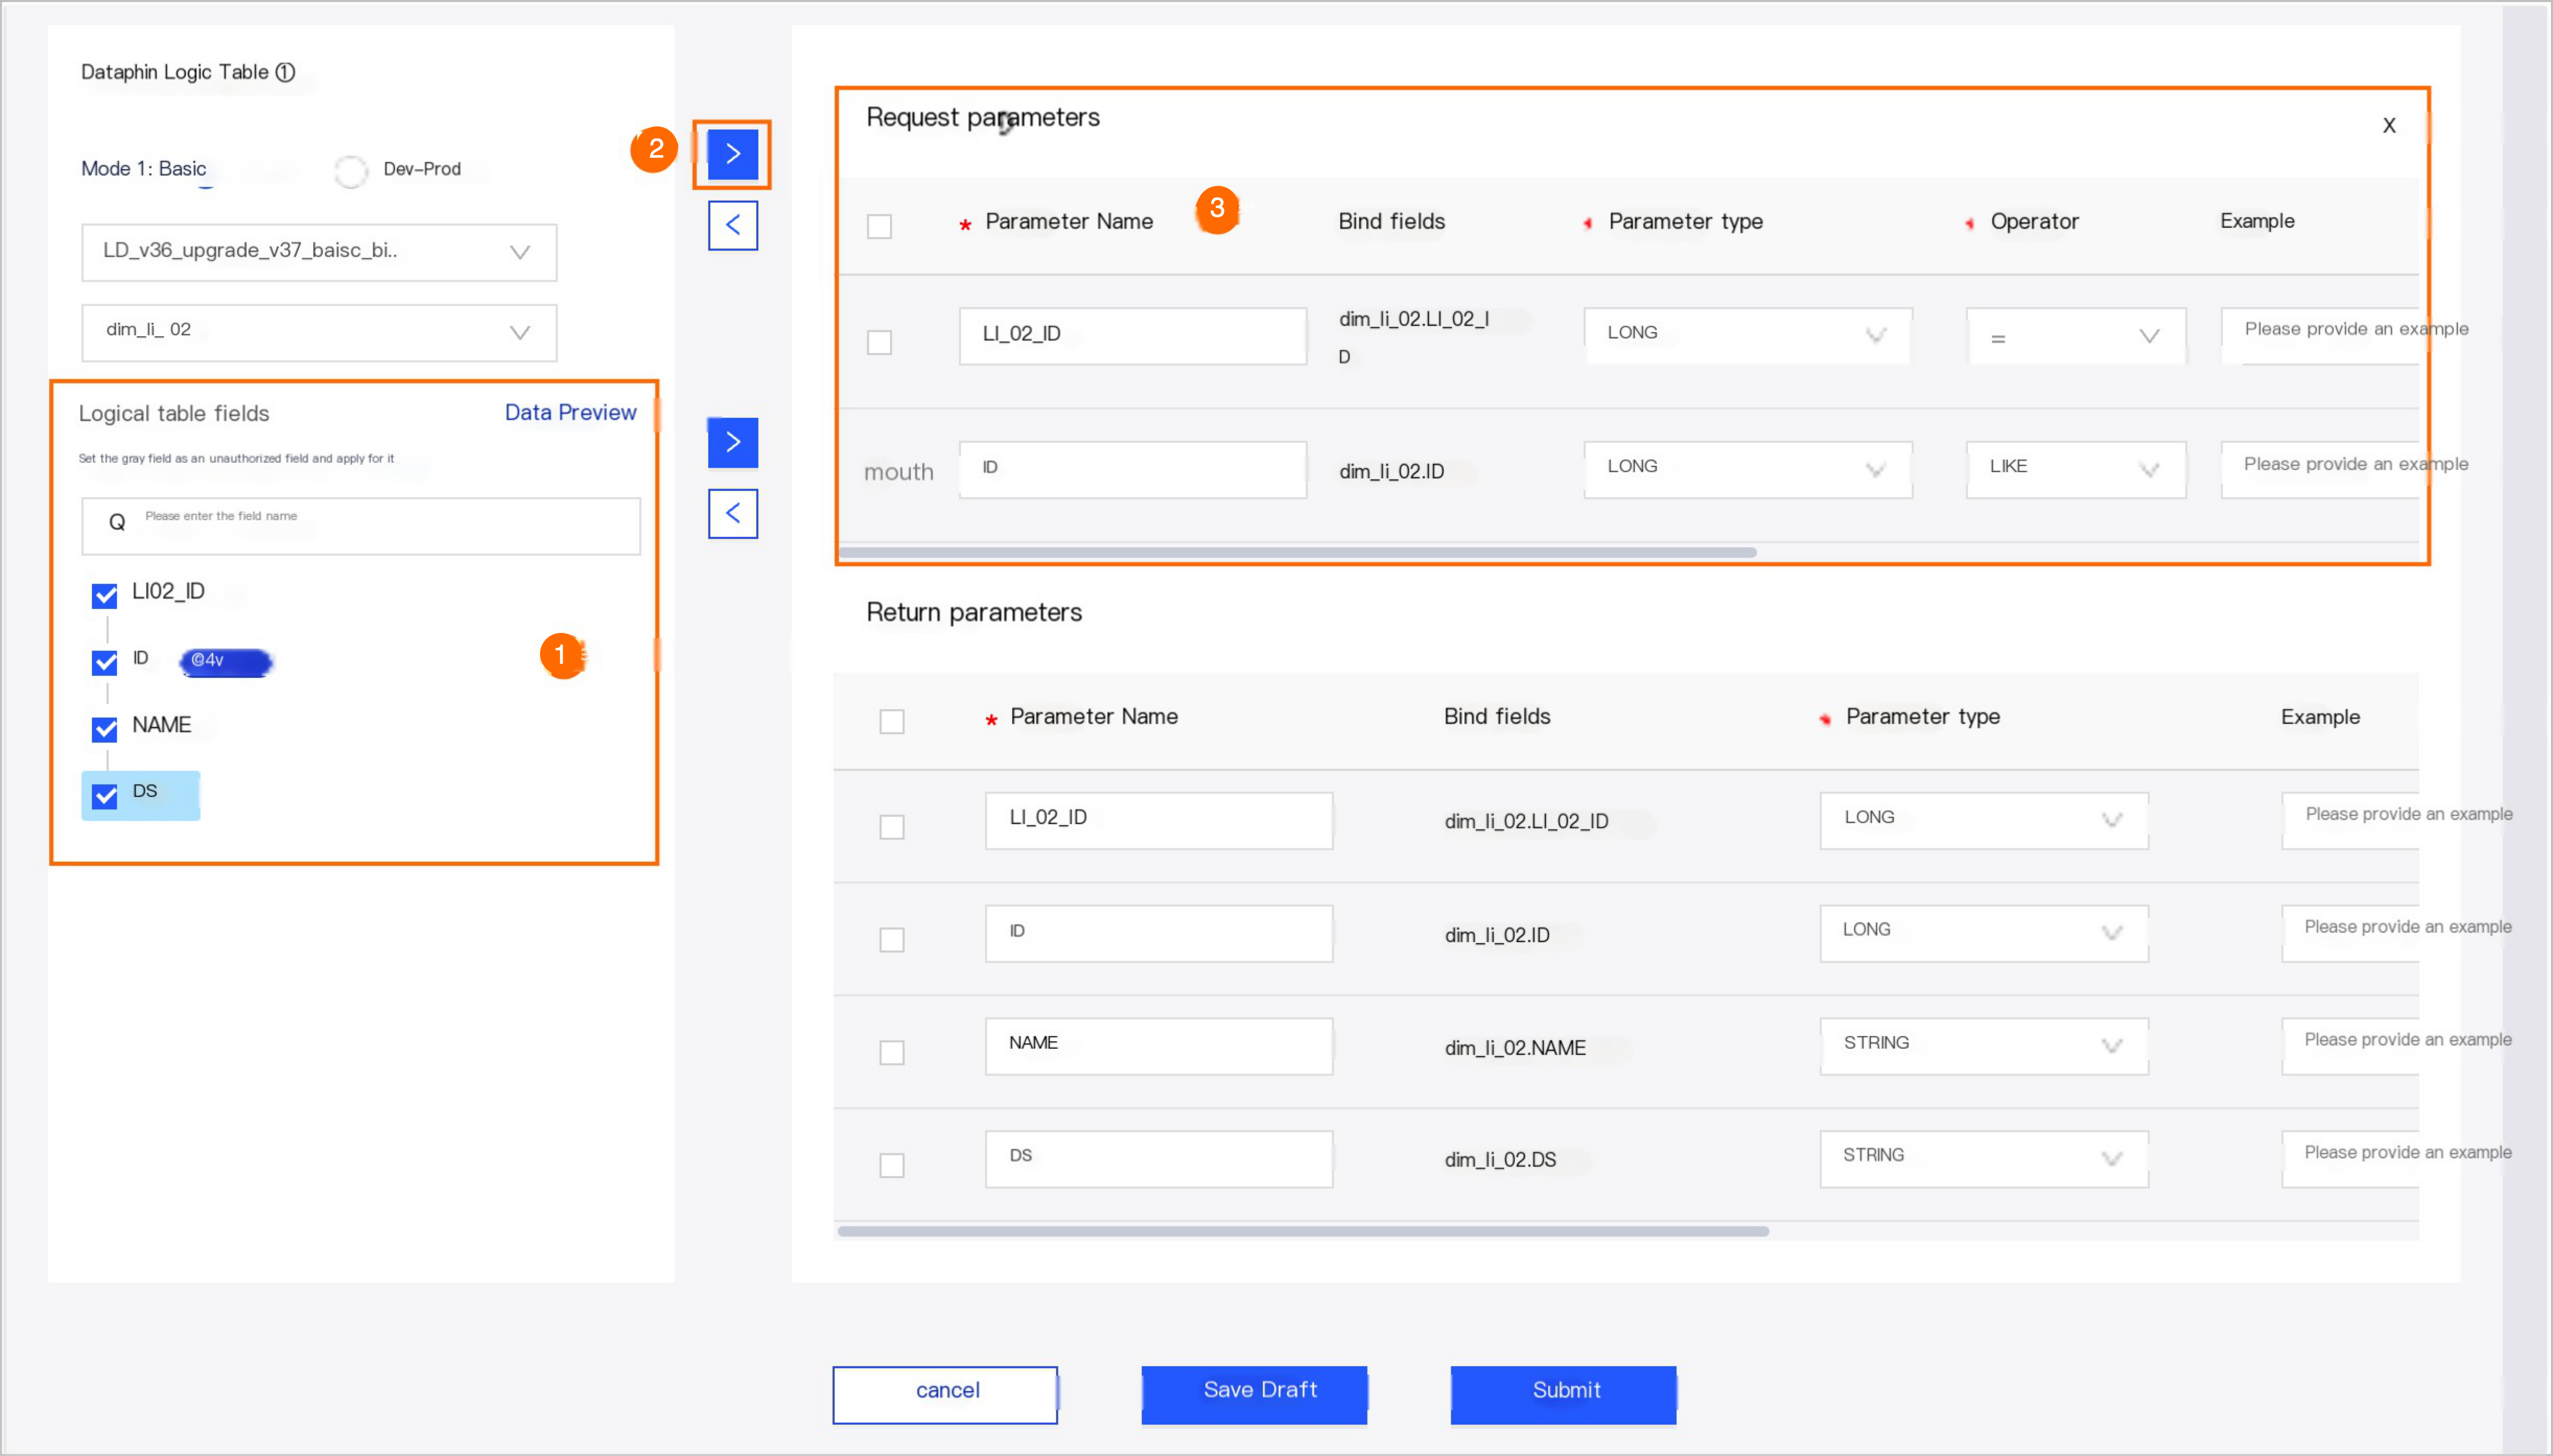Uncheck the NAME logical table field
Viewport: 2553px width, 1456px height.
coord(105,729)
